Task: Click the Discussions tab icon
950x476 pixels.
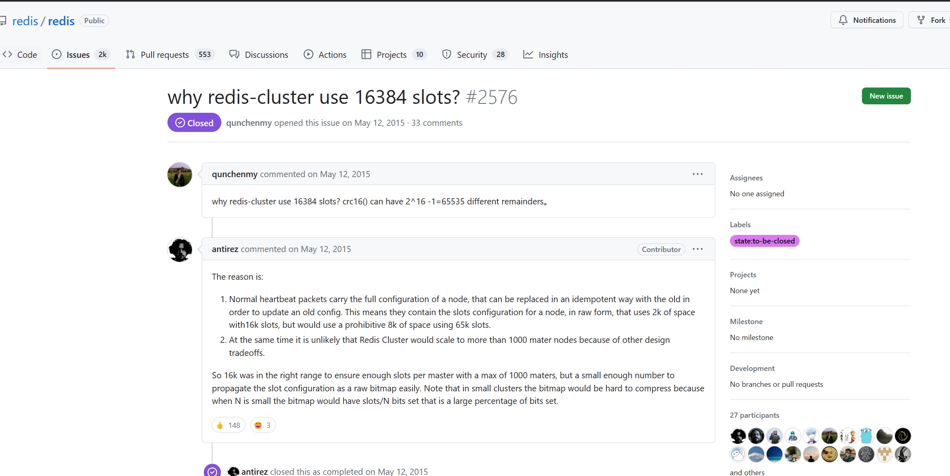Action: pyautogui.click(x=234, y=55)
